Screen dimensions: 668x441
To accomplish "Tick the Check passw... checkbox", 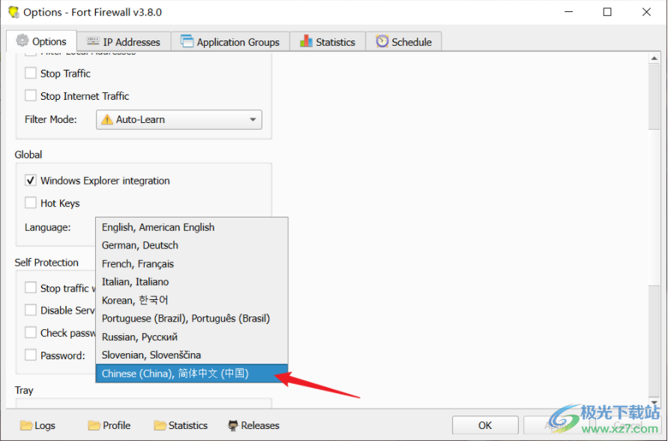I will point(31,332).
